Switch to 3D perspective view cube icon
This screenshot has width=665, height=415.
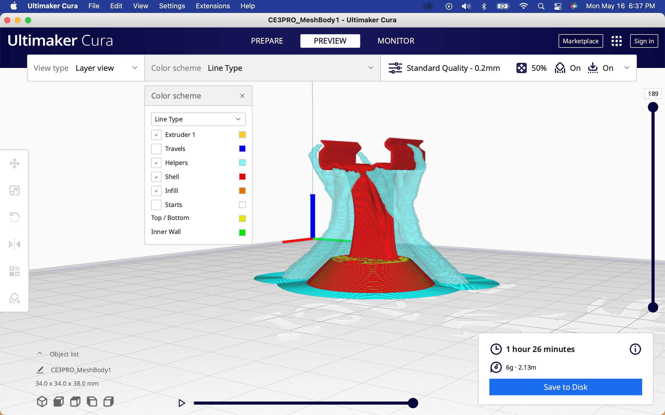click(42, 402)
